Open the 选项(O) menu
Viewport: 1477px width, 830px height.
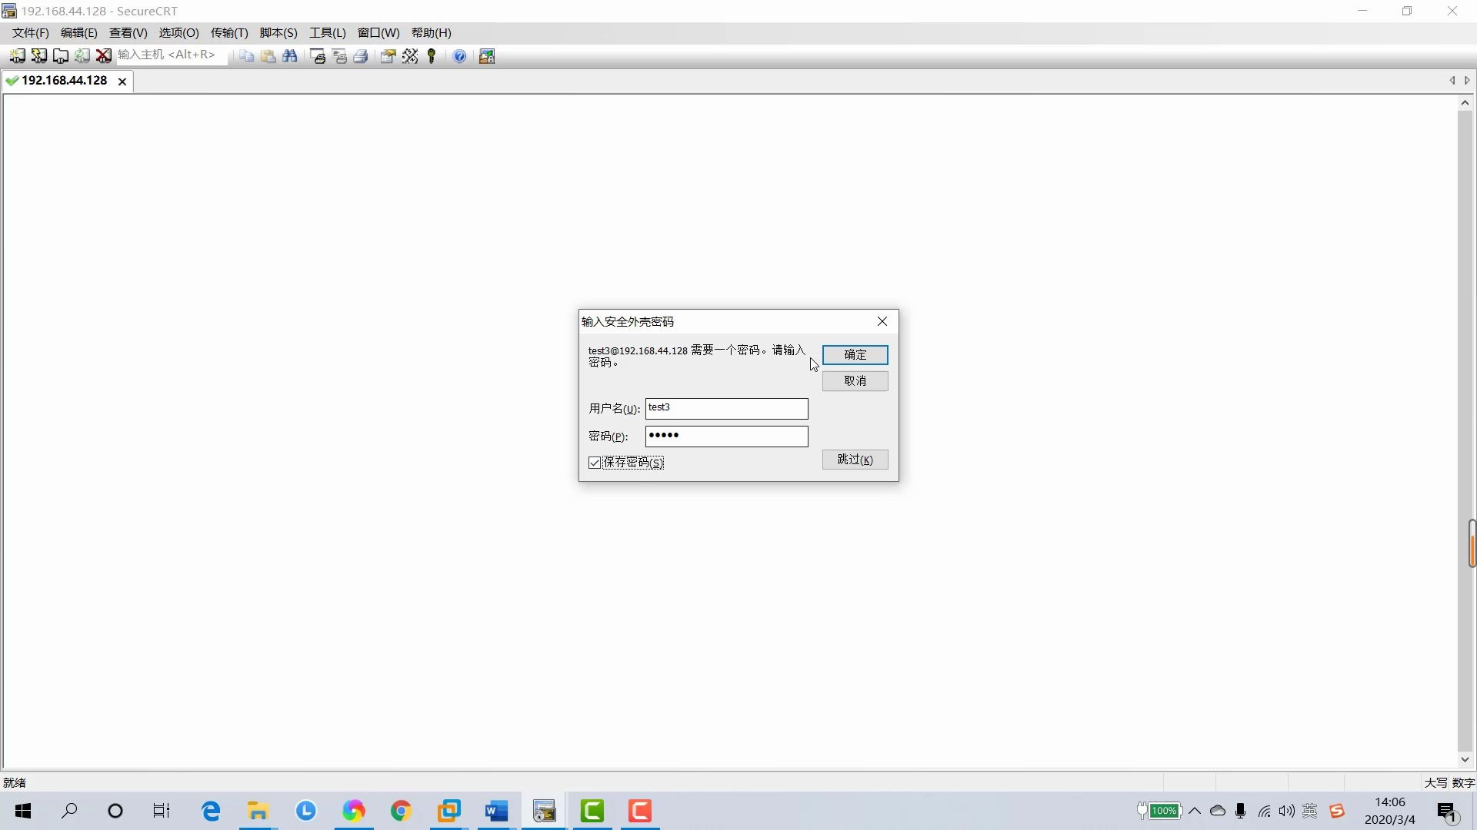click(x=179, y=33)
